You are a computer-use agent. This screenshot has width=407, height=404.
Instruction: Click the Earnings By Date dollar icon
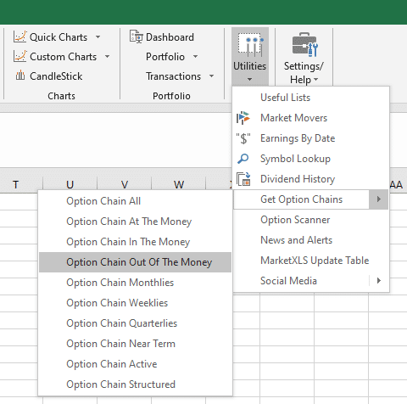point(243,138)
